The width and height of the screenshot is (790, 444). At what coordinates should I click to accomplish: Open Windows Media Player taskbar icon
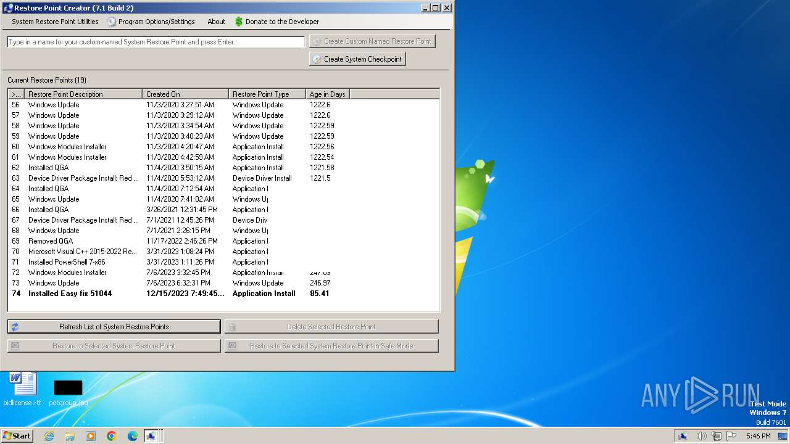tap(91, 436)
